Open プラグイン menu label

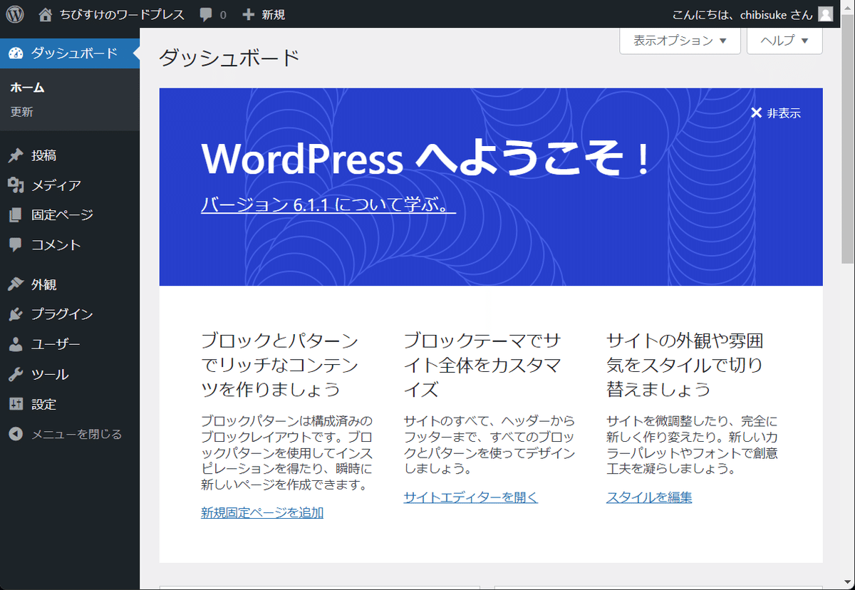tap(62, 314)
